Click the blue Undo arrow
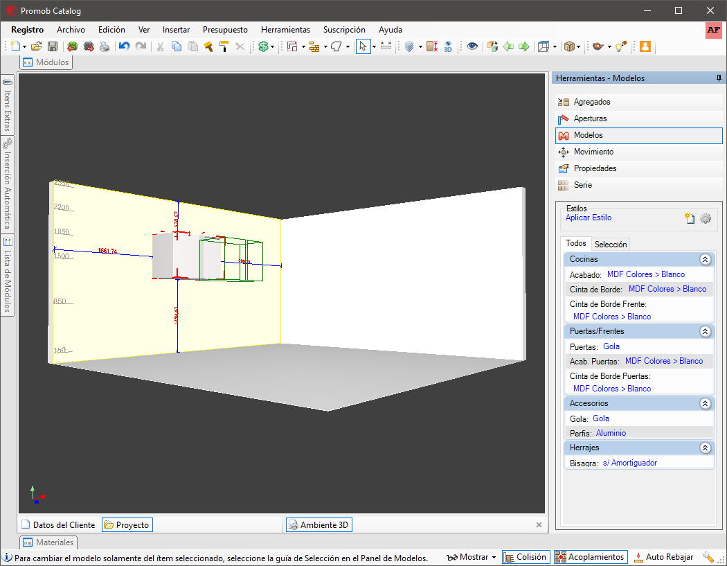The image size is (727, 566). pyautogui.click(x=124, y=46)
